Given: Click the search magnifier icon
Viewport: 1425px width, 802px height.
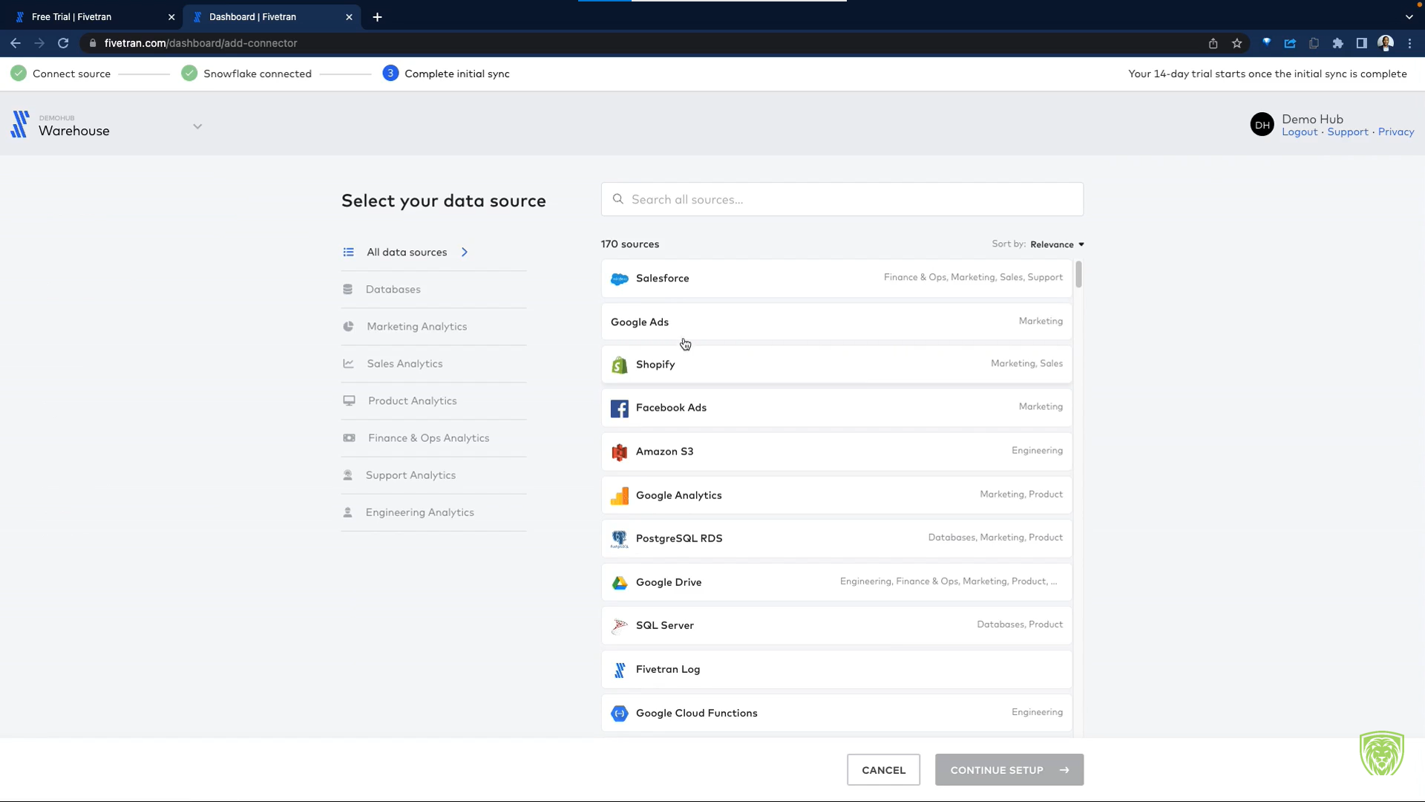Looking at the screenshot, I should click(x=617, y=199).
